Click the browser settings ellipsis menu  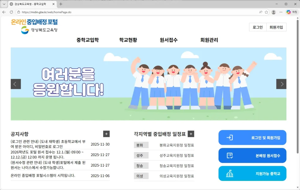point(281,12)
